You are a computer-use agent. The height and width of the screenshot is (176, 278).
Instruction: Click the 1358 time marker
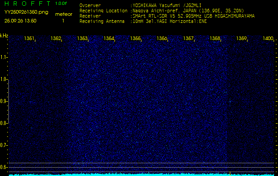click(215, 38)
